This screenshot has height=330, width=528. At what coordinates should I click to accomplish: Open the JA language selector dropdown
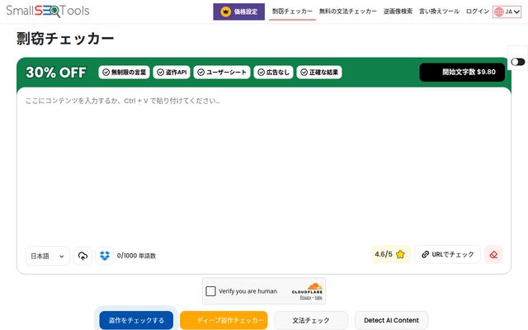tap(507, 12)
